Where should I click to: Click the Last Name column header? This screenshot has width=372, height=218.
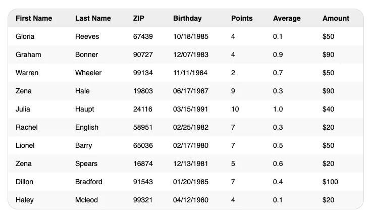93,18
